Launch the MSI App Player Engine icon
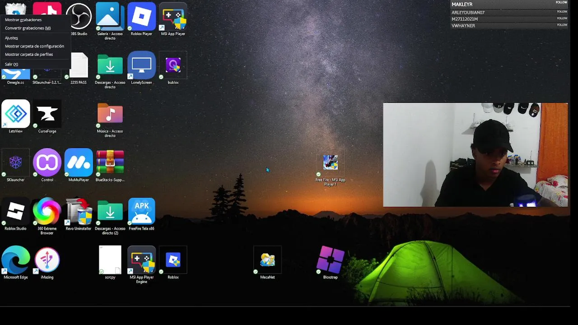This screenshot has height=325, width=578. click(141, 260)
